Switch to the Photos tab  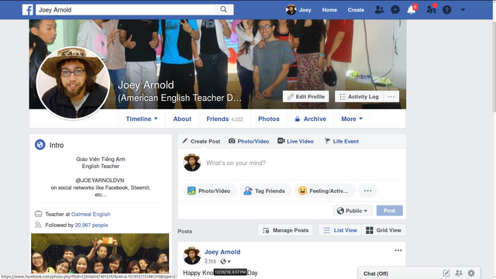269,119
